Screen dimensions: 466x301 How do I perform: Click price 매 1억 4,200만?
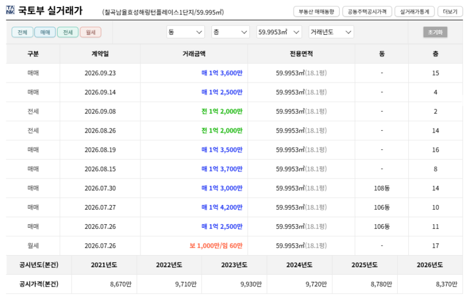pyautogui.click(x=222, y=207)
